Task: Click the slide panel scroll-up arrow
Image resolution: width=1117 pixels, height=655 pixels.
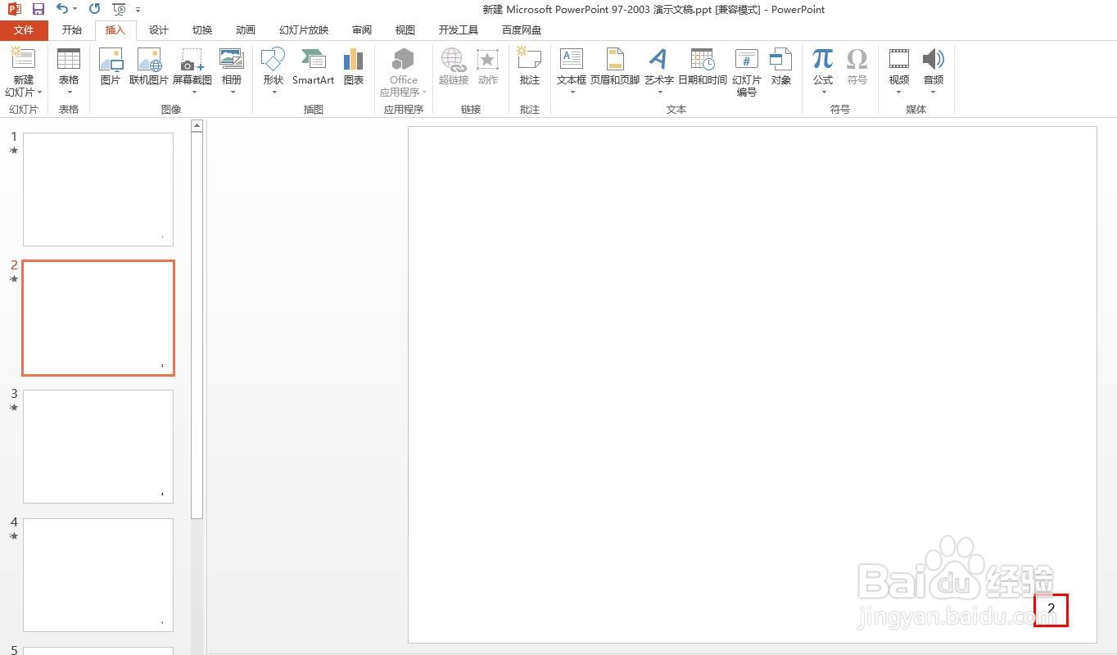Action: tap(197, 126)
